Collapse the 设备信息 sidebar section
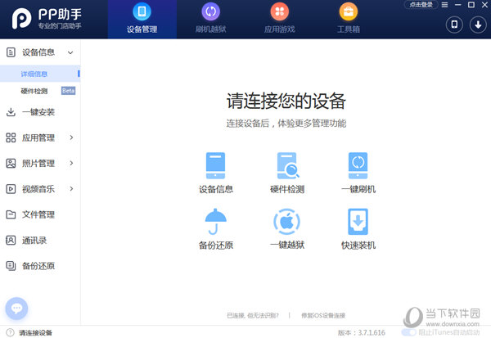Viewport: 491px width, 338px height. [70, 52]
